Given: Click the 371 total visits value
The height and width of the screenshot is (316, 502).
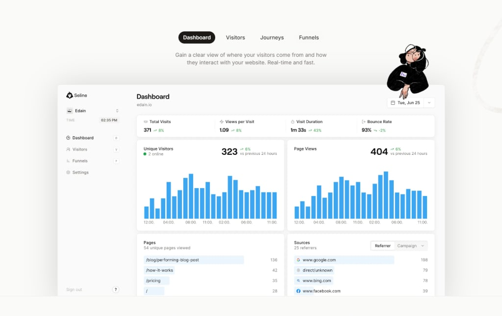Looking at the screenshot, I should click(x=147, y=130).
